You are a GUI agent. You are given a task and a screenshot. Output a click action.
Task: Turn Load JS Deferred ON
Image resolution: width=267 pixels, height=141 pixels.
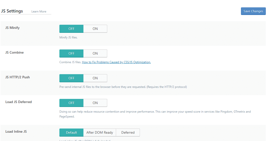click(x=95, y=103)
